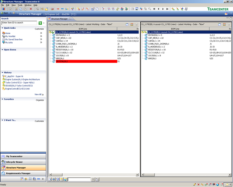
Task: Select RESISTOR/A;1 x 10 in left pane
Action: click(65, 50)
